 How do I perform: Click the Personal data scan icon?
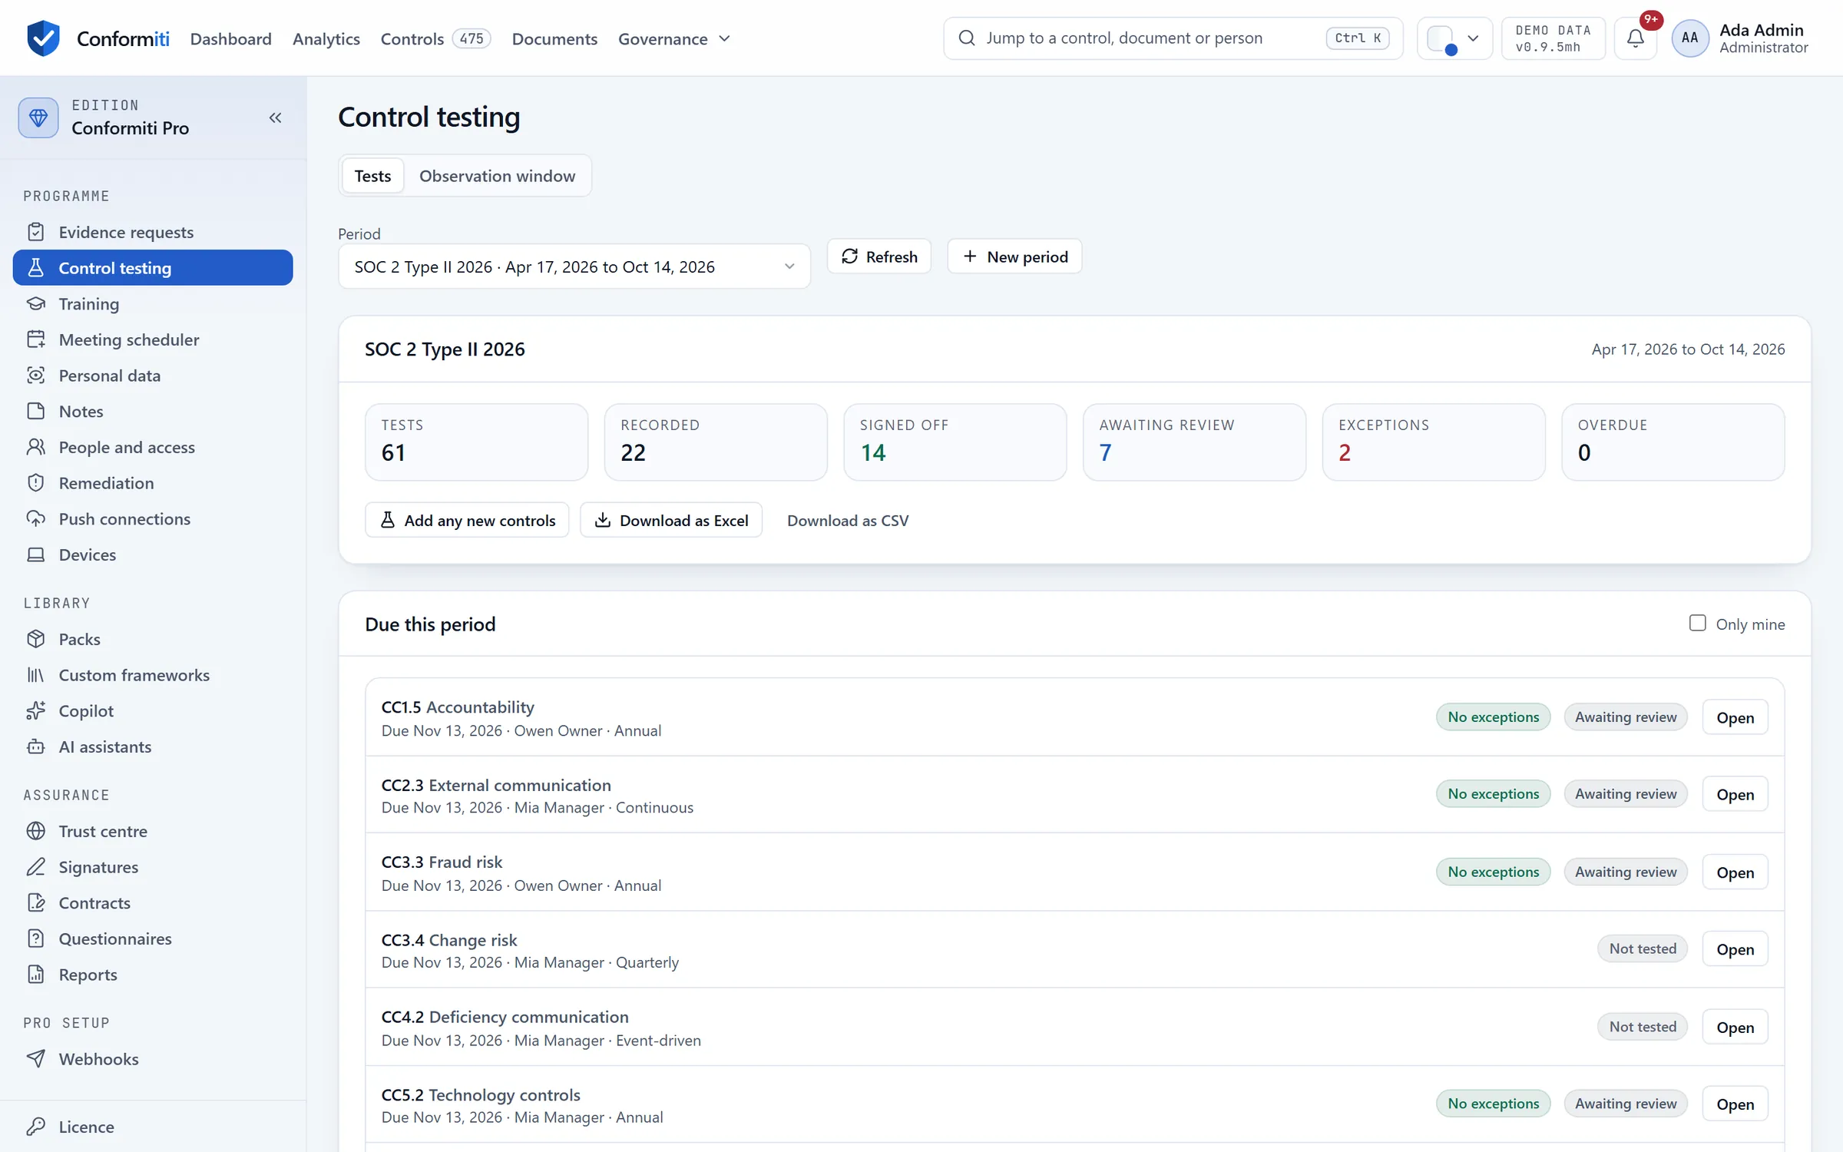(x=36, y=376)
